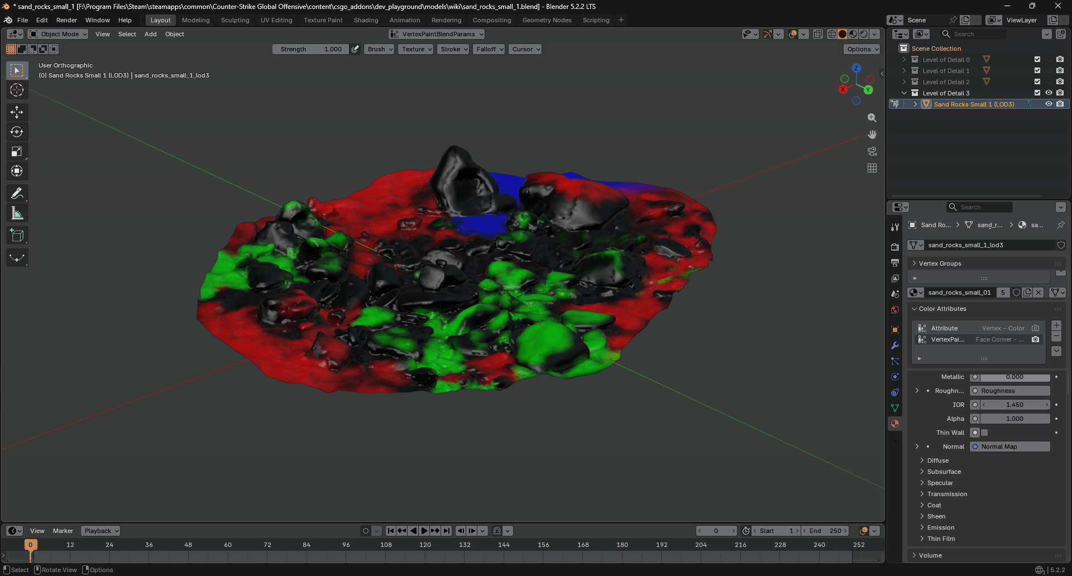Open the World properties tab

point(895,309)
